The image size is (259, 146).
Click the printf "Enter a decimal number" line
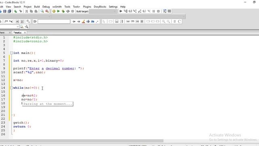click(49, 69)
